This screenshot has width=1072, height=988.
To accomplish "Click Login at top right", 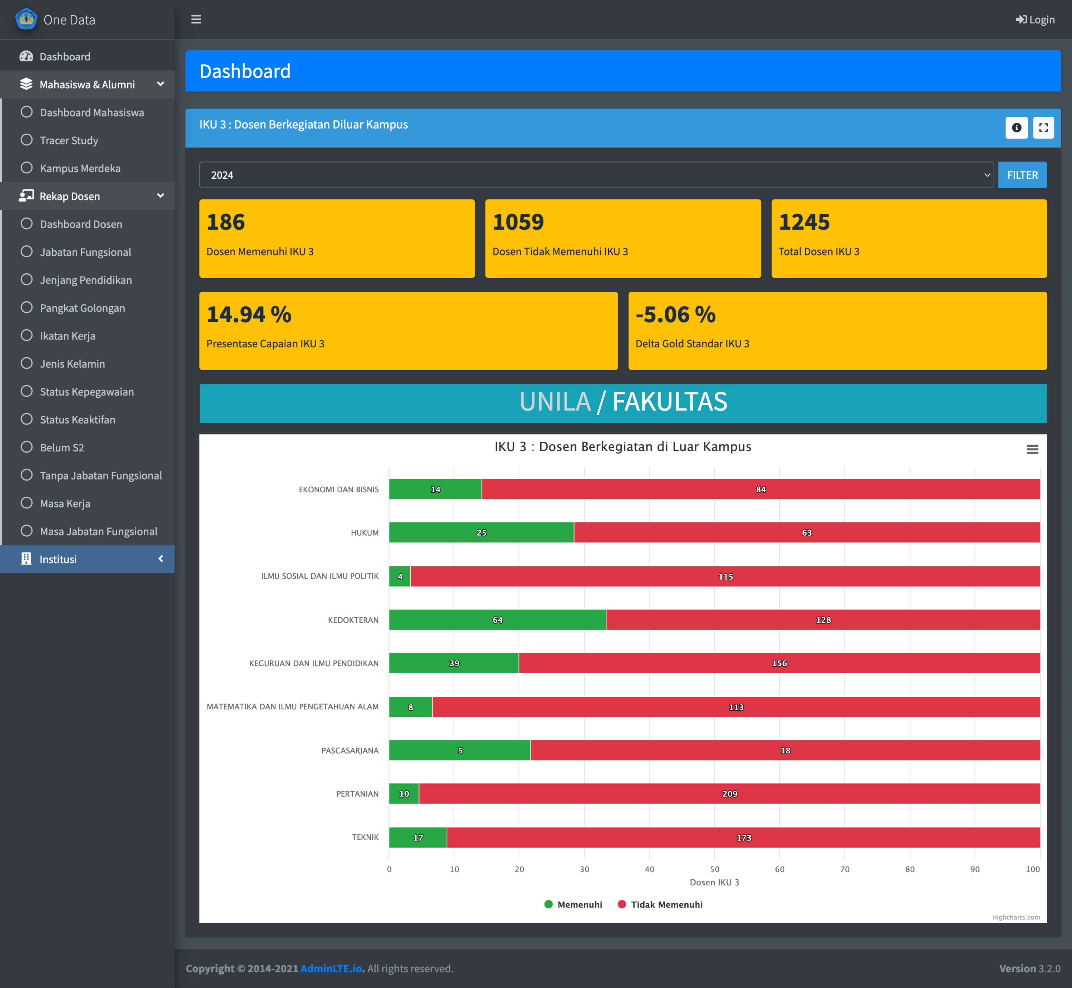I will click(x=1035, y=20).
